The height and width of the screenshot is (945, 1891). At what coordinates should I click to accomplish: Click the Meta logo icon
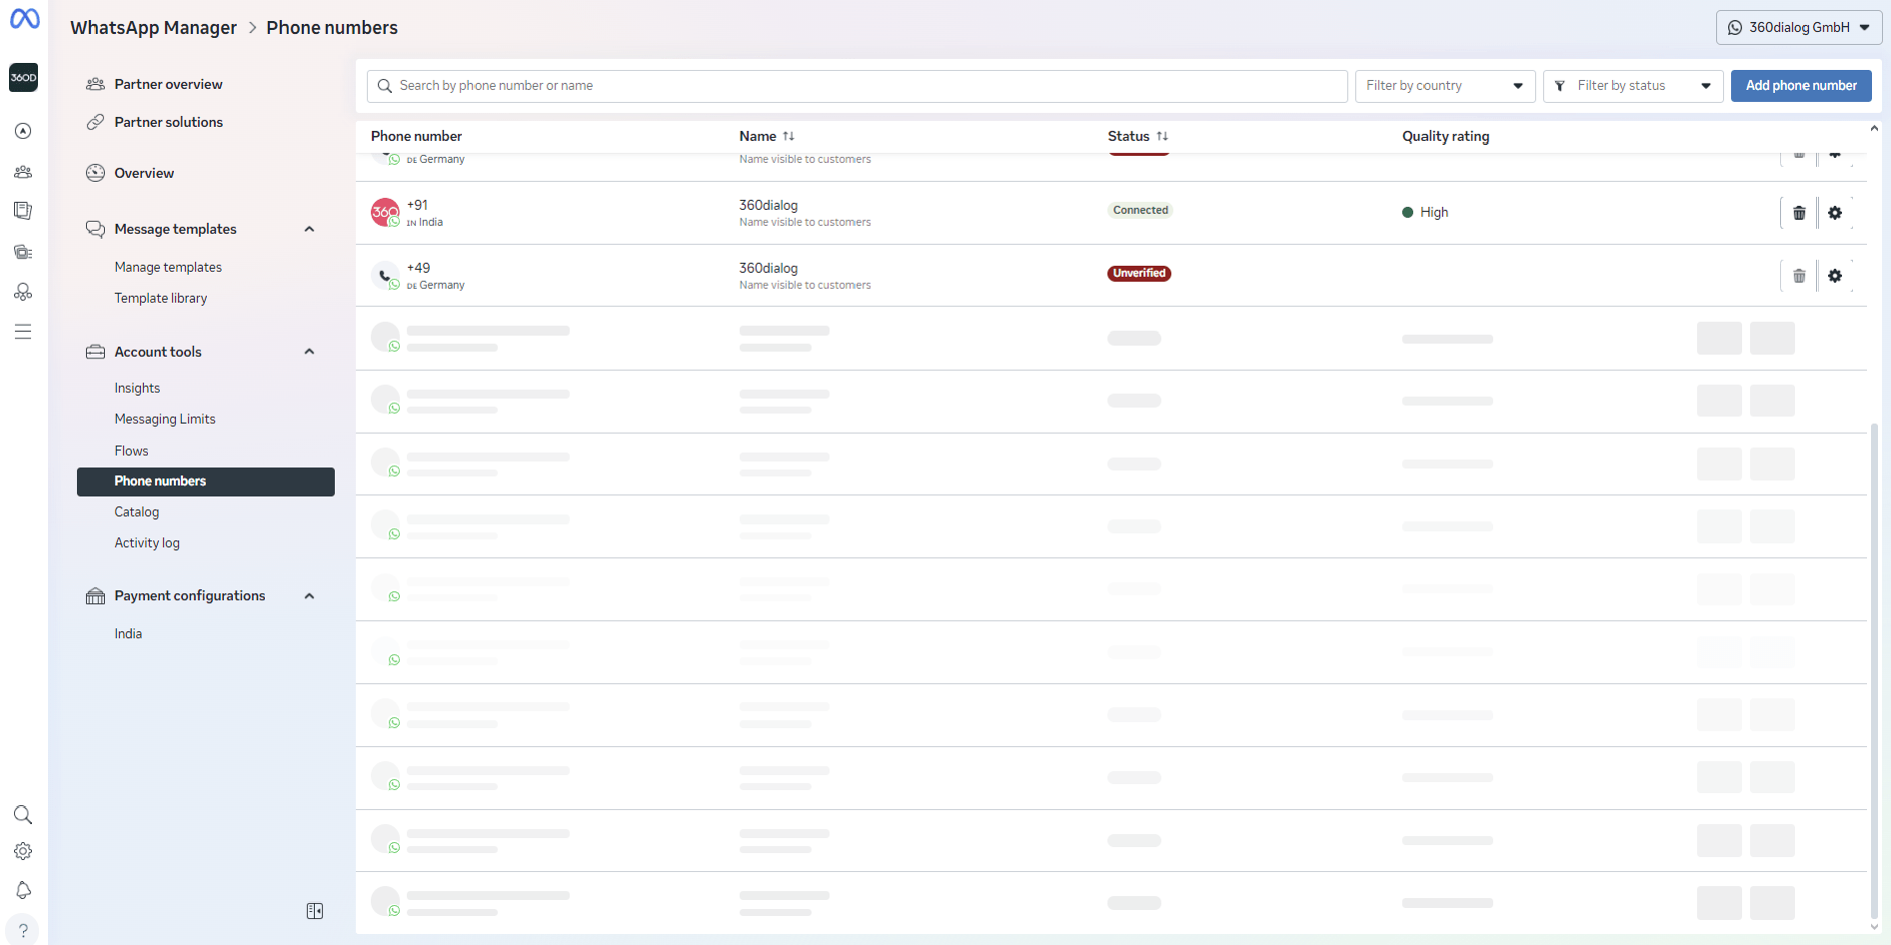point(24,19)
